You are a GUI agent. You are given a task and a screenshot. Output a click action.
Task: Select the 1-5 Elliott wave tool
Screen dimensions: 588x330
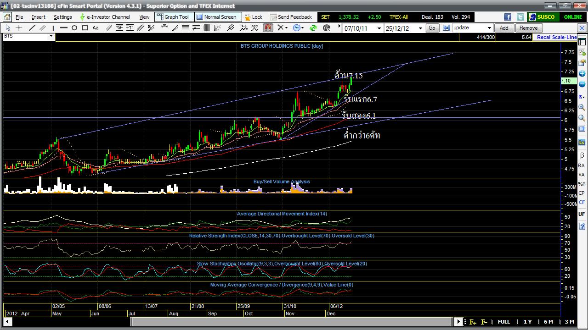[x=244, y=28]
